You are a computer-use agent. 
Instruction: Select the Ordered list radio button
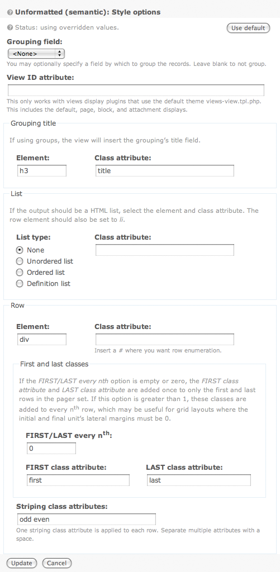coord(20,273)
